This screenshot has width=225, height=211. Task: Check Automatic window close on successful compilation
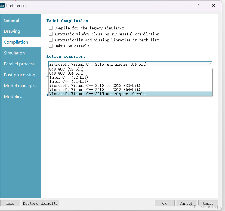click(x=51, y=34)
